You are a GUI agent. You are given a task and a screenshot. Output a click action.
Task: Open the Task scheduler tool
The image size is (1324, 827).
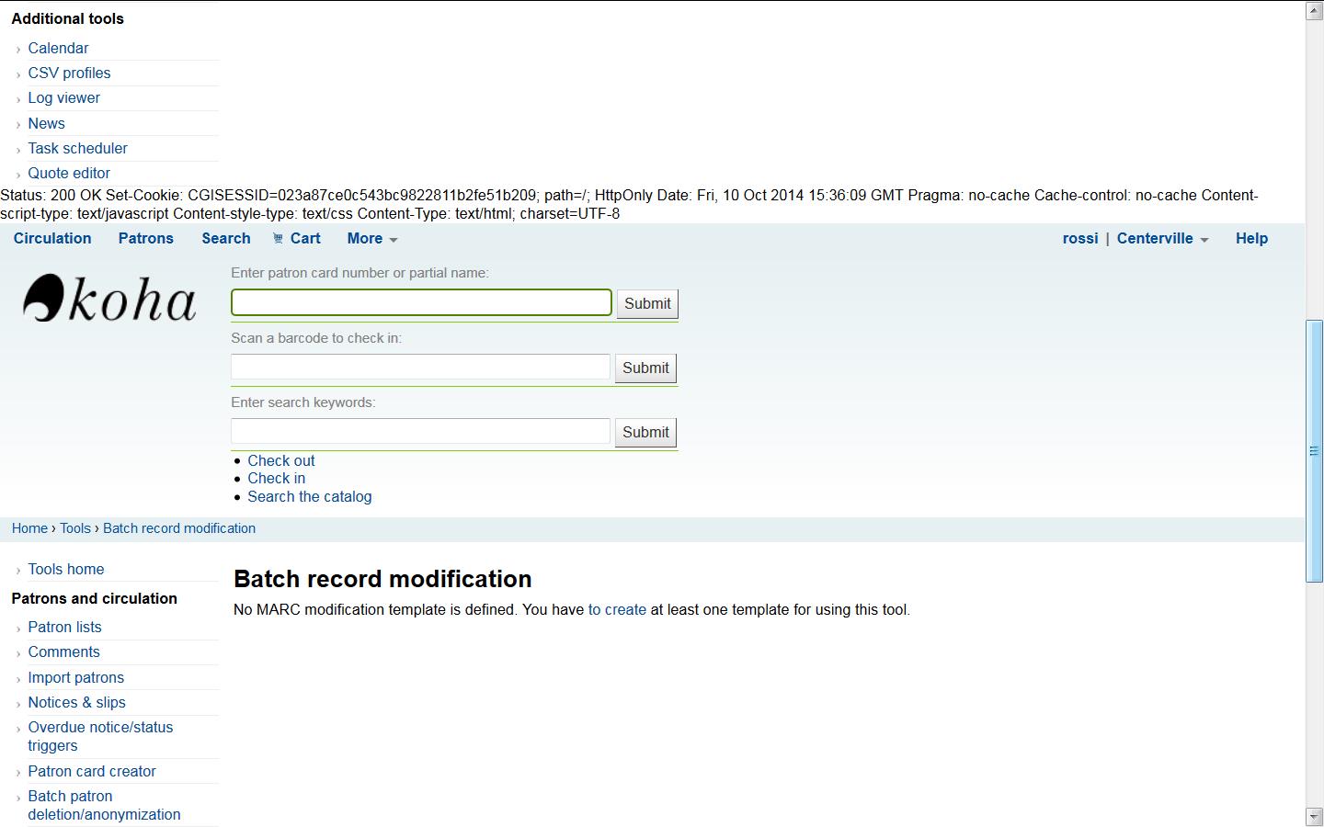[x=77, y=148]
